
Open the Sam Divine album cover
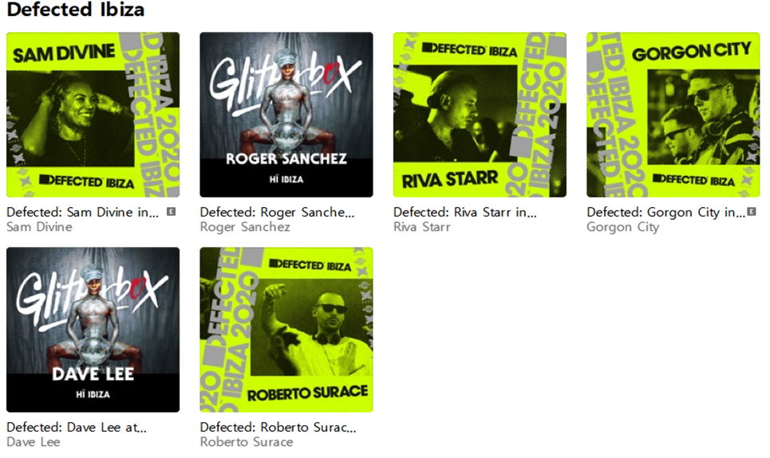tap(93, 115)
